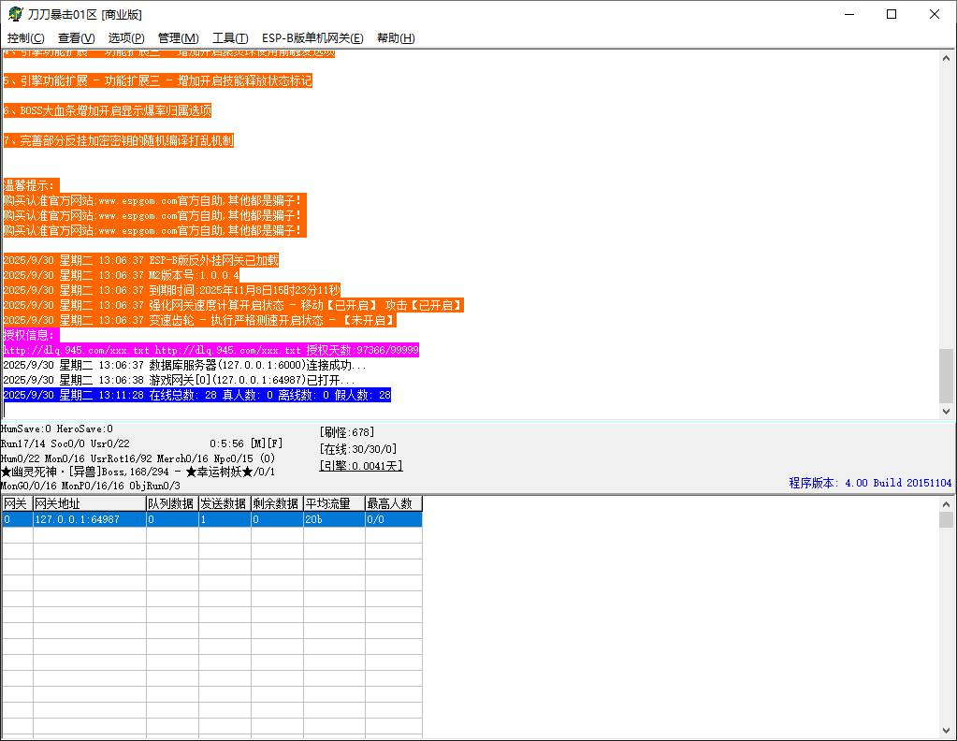The width and height of the screenshot is (957, 741).
Task: Open the 工具(T) menu
Action: click(230, 38)
